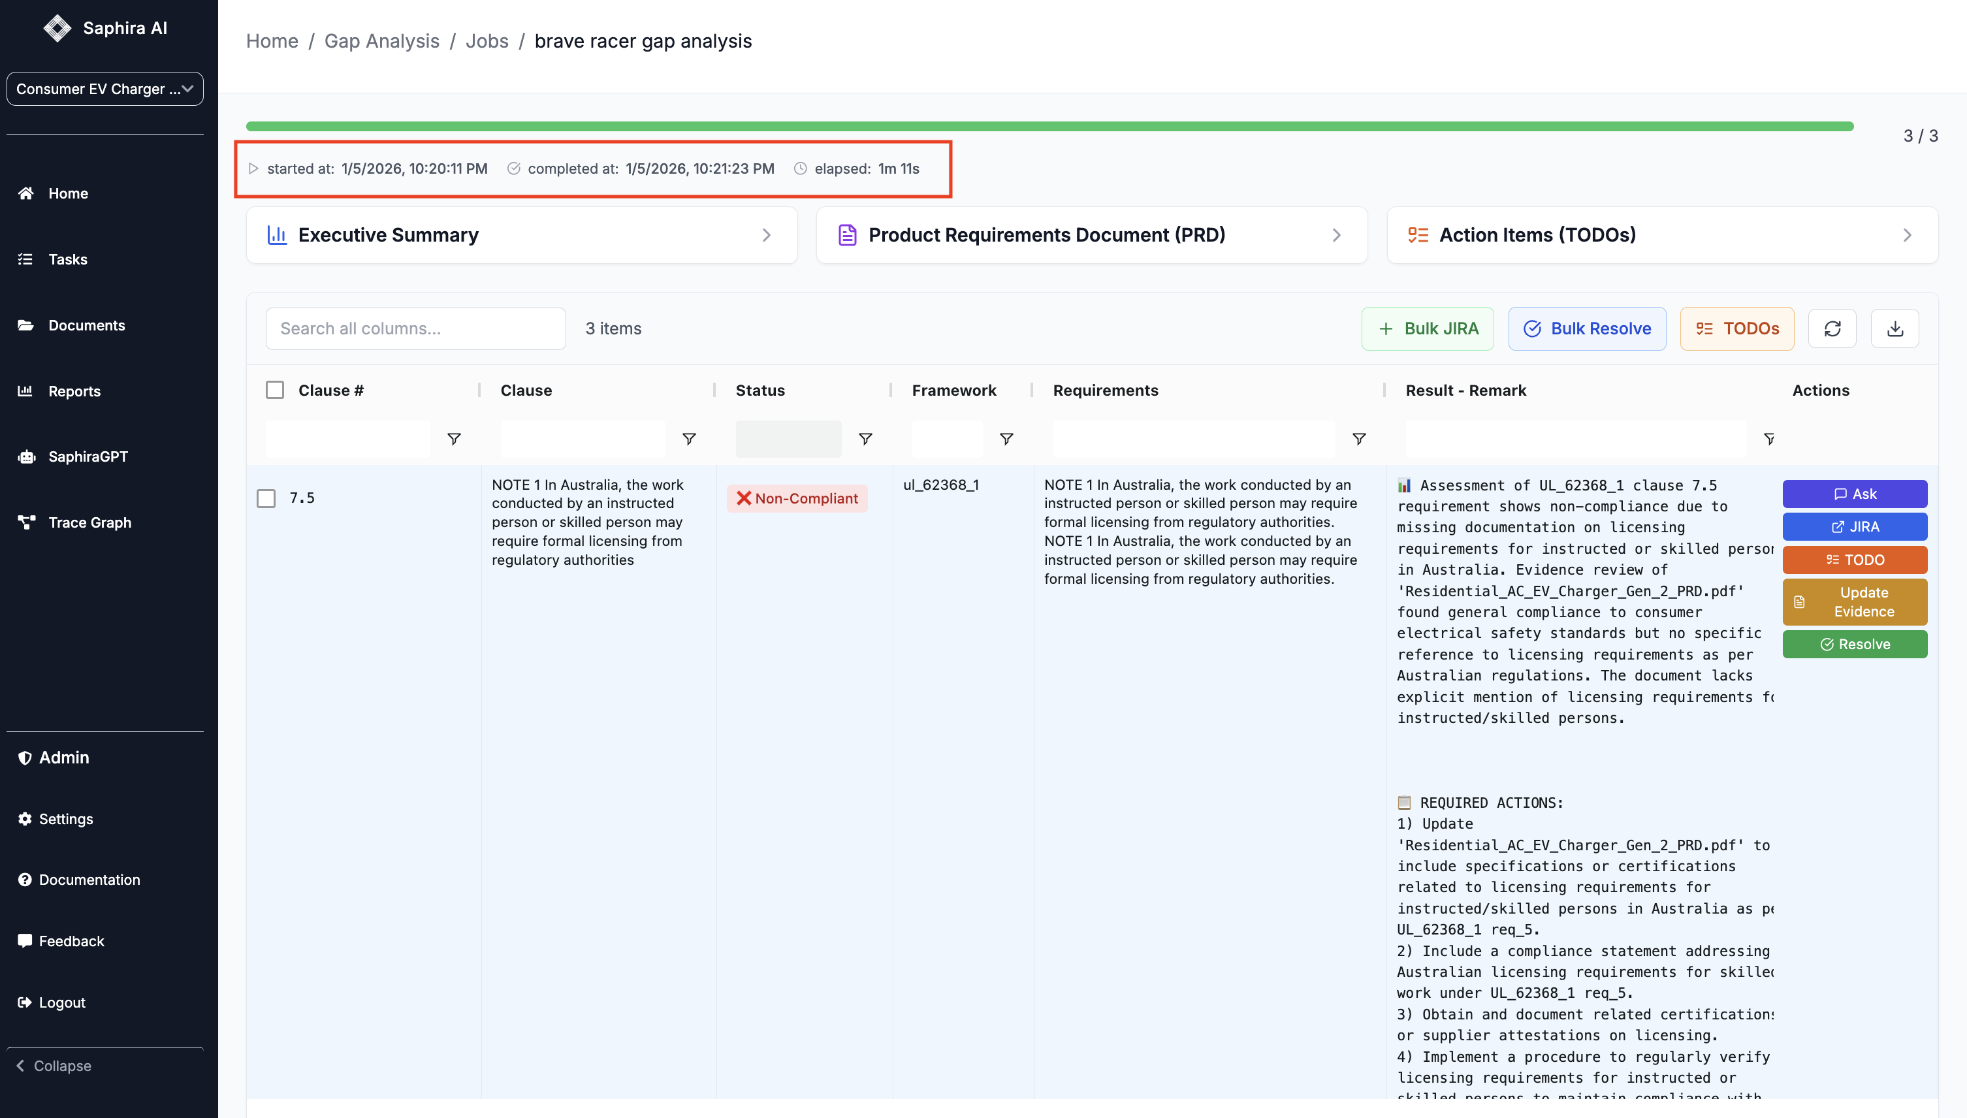This screenshot has width=1967, height=1118.
Task: Click the green job progress bar
Action: click(x=1049, y=126)
